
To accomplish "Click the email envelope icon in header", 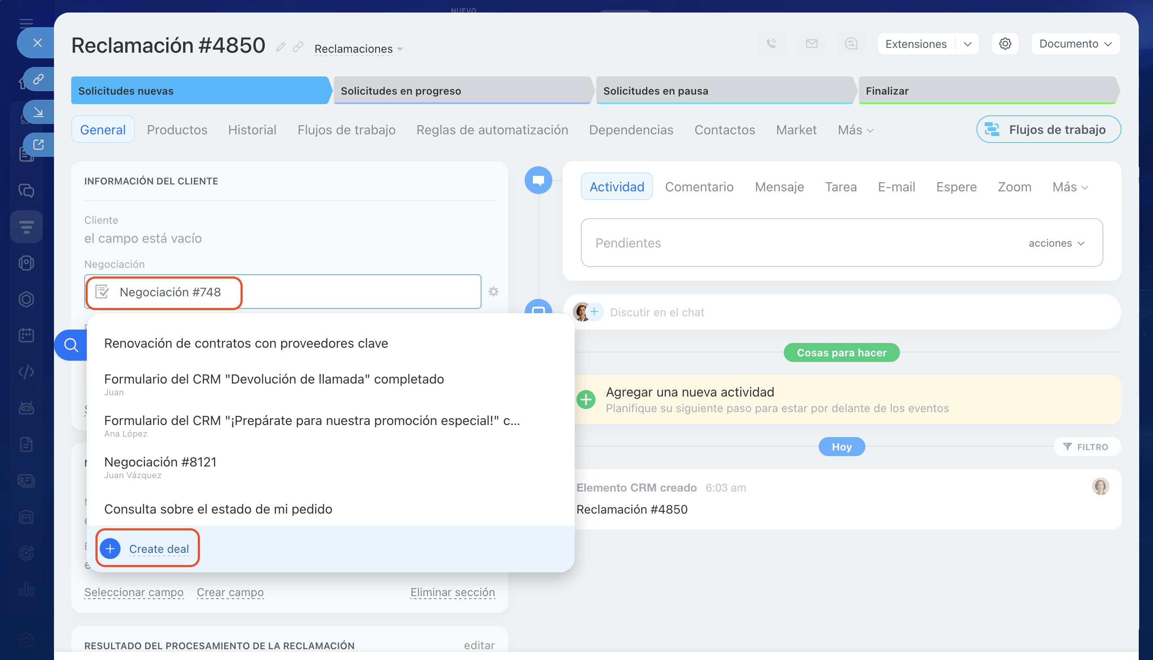I will tap(811, 44).
